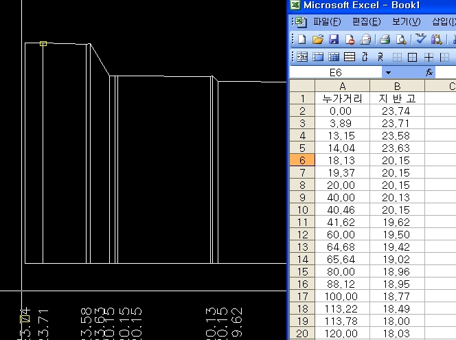Select cell containing 19.50
The image size is (456, 340).
pyautogui.click(x=397, y=234)
